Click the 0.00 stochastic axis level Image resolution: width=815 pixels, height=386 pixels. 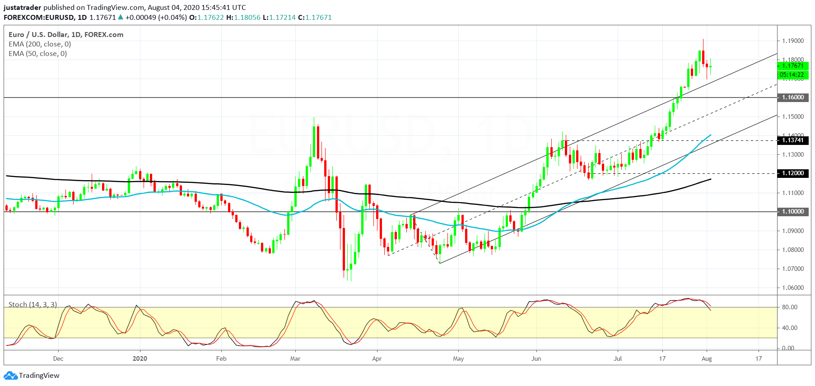click(788, 348)
